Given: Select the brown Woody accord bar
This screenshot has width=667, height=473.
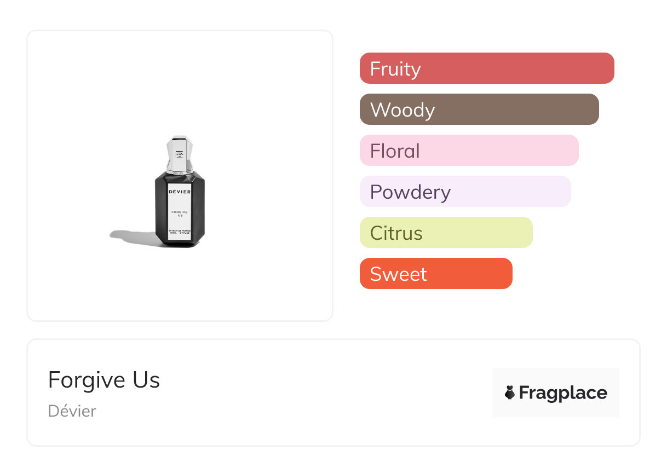Looking at the screenshot, I should pyautogui.click(x=479, y=109).
